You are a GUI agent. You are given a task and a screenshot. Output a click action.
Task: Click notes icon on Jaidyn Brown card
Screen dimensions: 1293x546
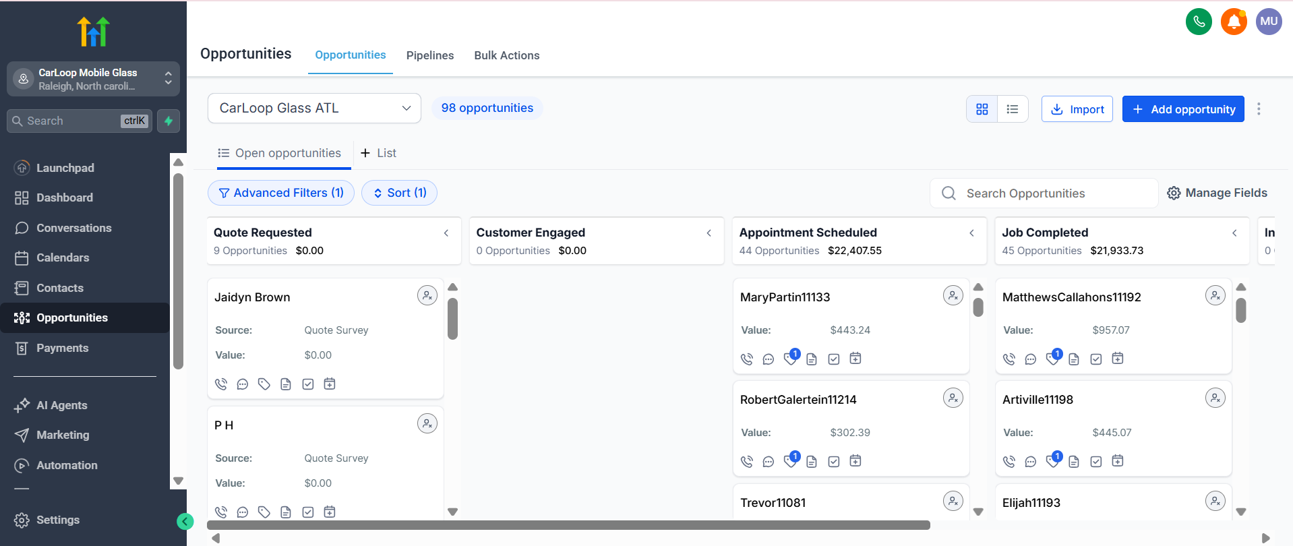tap(286, 384)
